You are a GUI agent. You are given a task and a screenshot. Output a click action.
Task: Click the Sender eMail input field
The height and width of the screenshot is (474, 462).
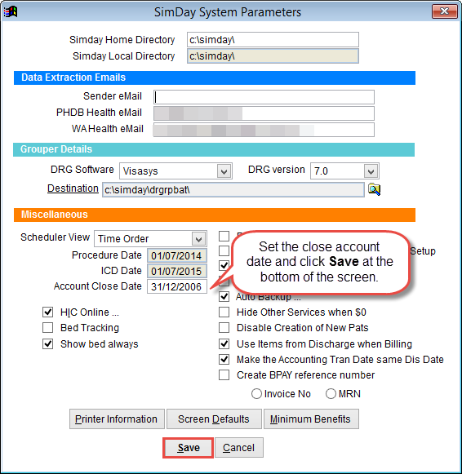click(264, 97)
